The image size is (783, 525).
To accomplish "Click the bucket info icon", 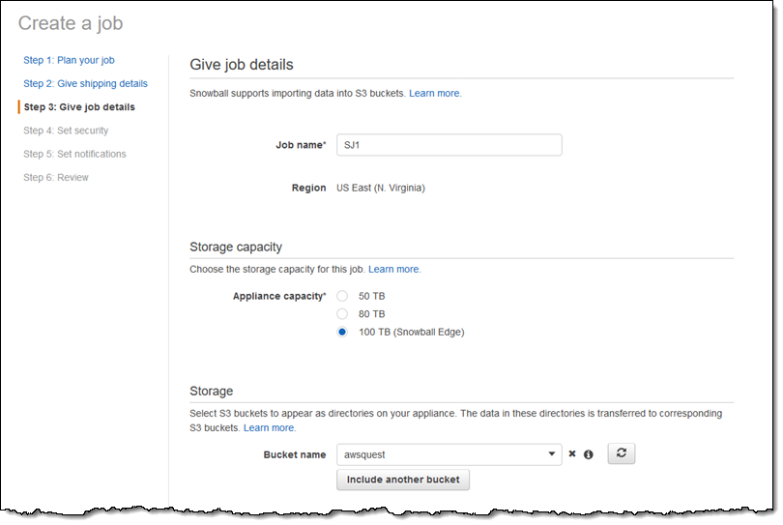I will [x=588, y=454].
